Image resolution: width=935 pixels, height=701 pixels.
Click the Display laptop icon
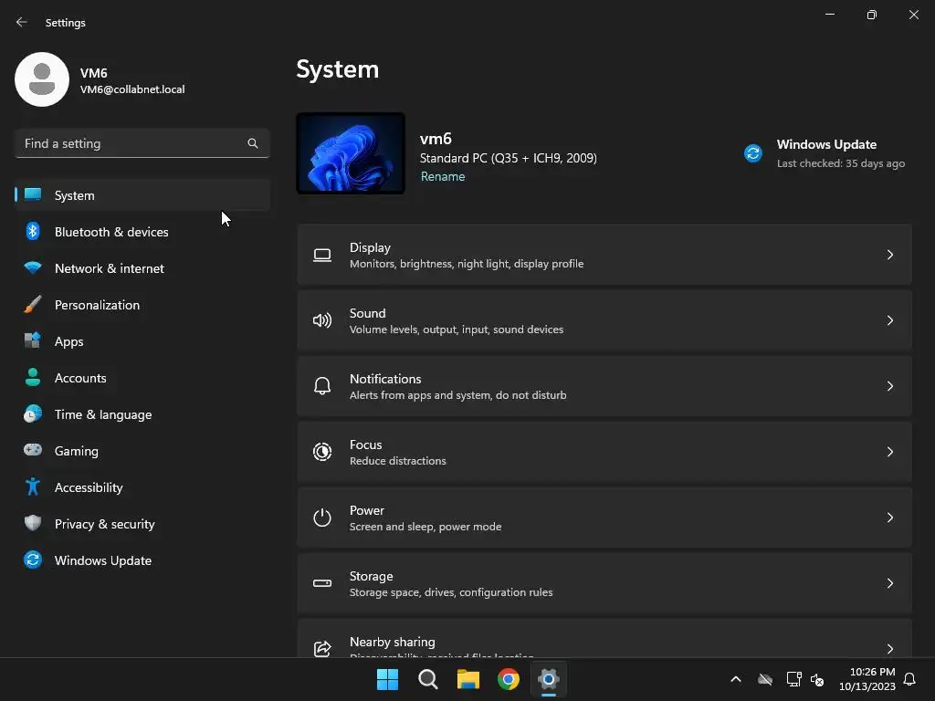point(322,256)
